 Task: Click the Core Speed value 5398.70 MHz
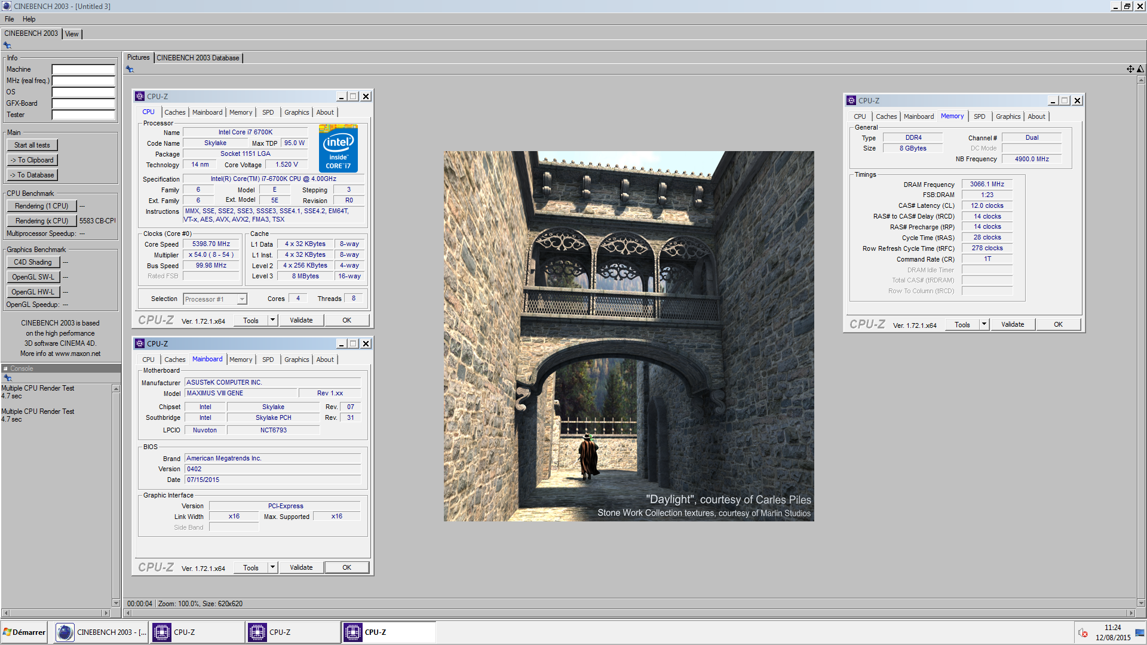(211, 244)
